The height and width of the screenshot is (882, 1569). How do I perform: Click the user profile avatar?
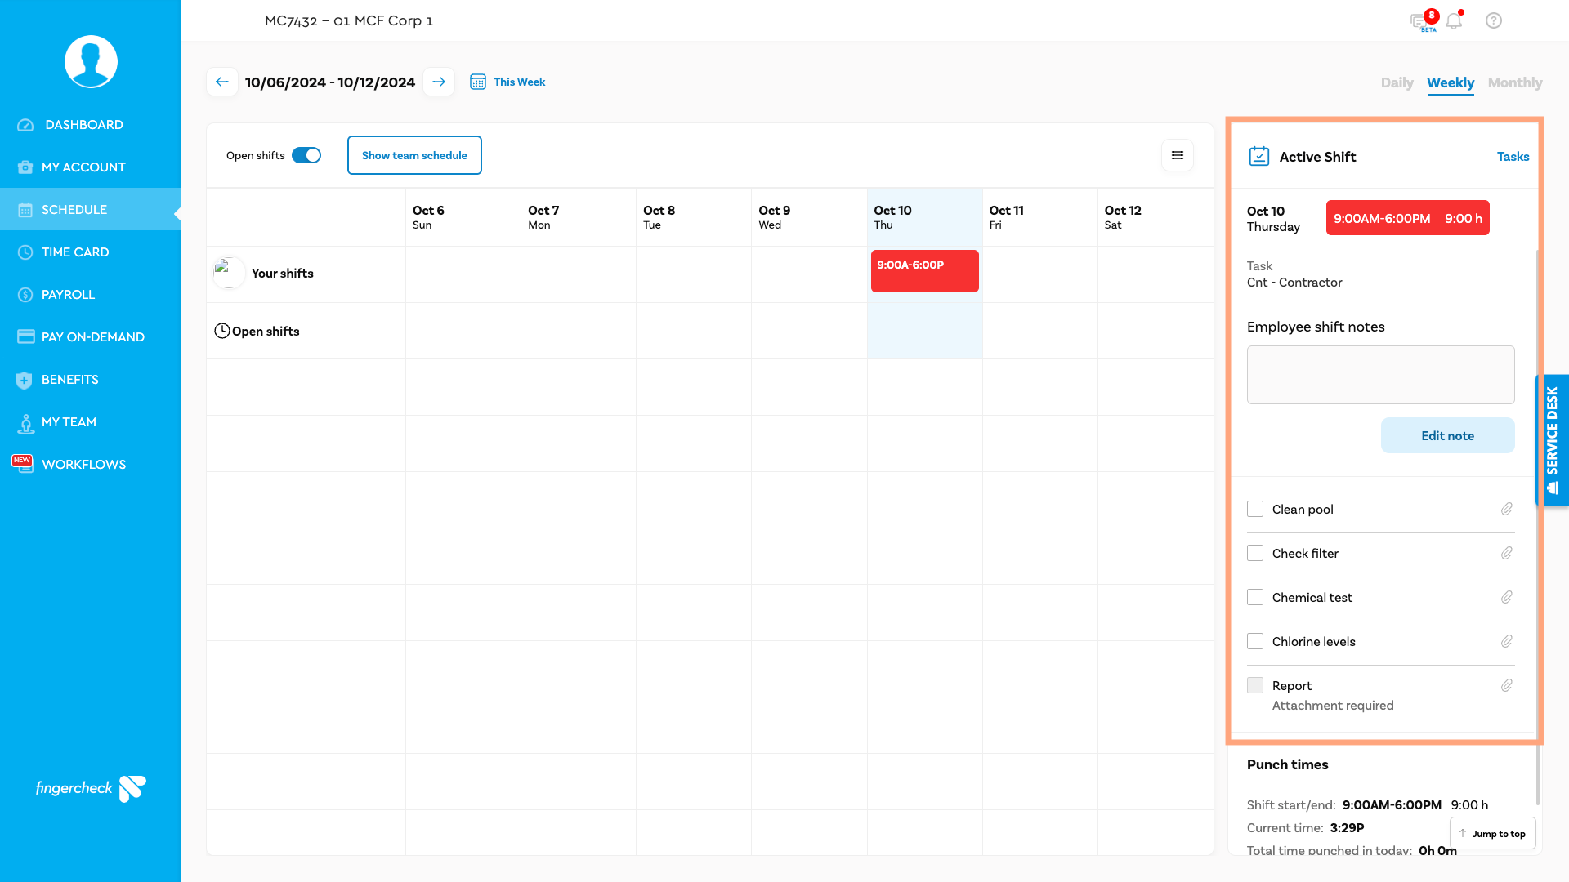click(x=91, y=62)
